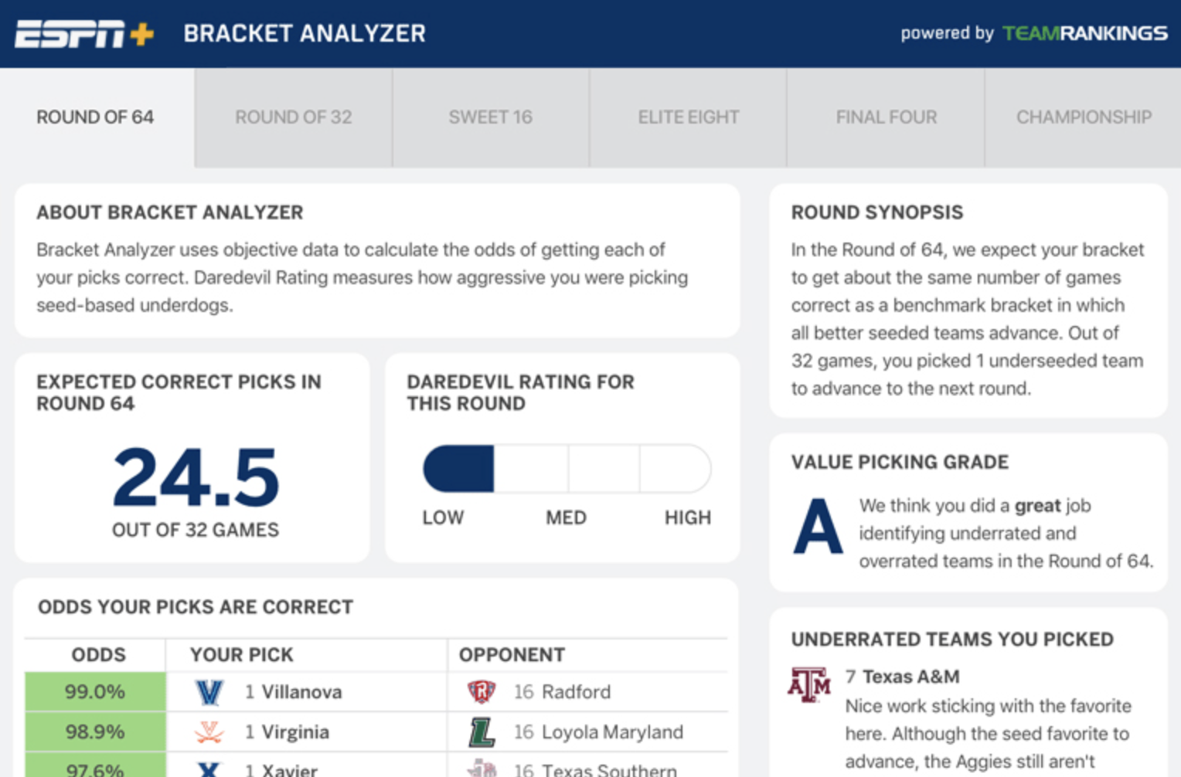Switch to the Round of 32 tab
This screenshot has width=1181, height=777.
(293, 117)
